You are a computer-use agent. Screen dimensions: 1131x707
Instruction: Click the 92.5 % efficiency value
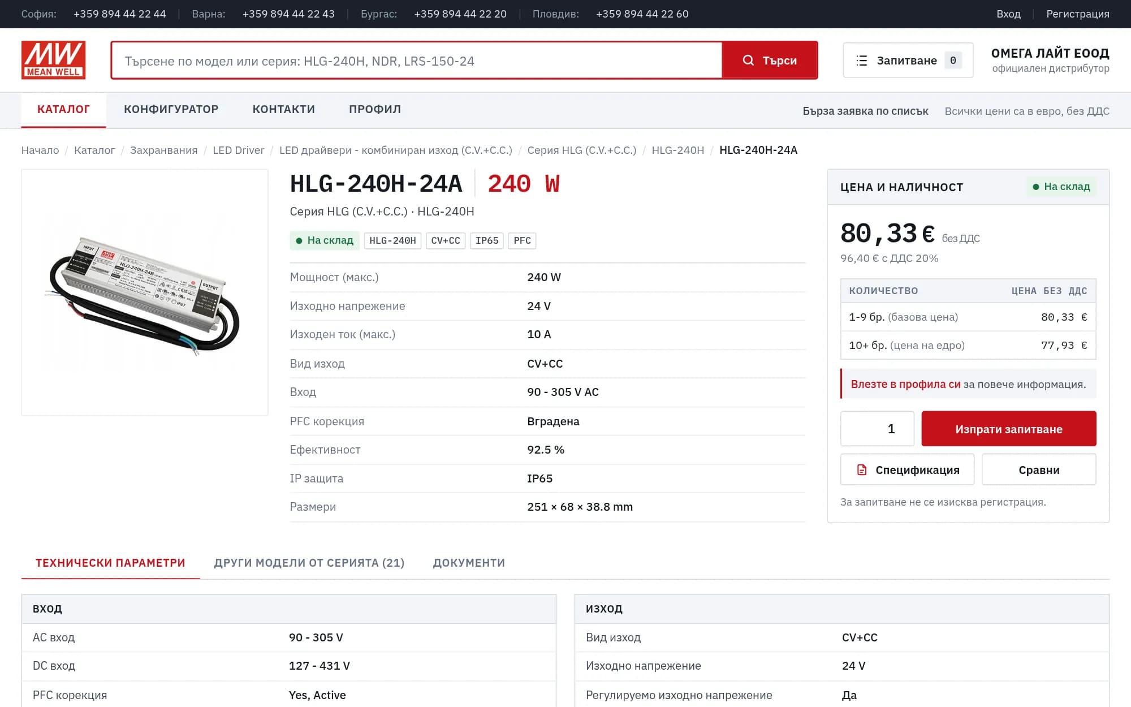click(546, 450)
